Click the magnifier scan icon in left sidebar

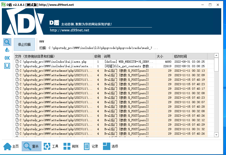[x=7, y=42]
